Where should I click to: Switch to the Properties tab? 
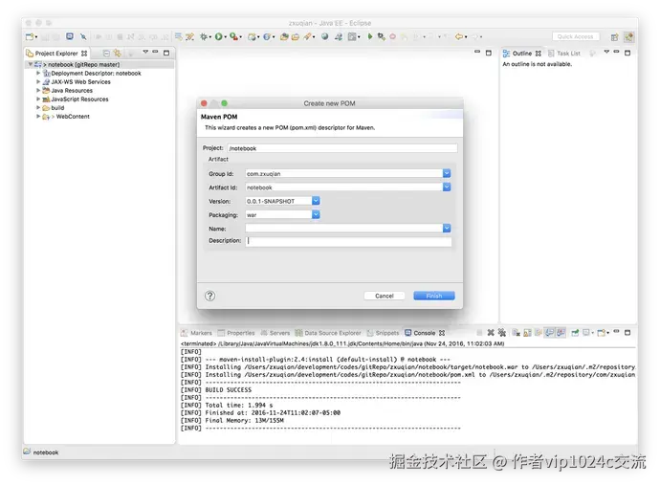[x=236, y=333]
